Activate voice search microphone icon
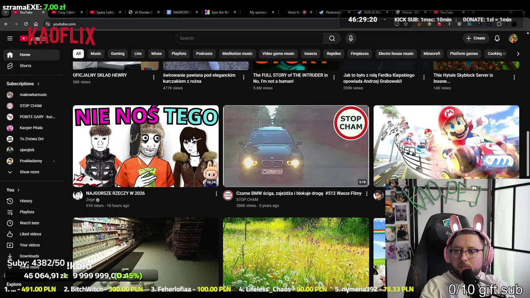The image size is (530, 298). 351,38
